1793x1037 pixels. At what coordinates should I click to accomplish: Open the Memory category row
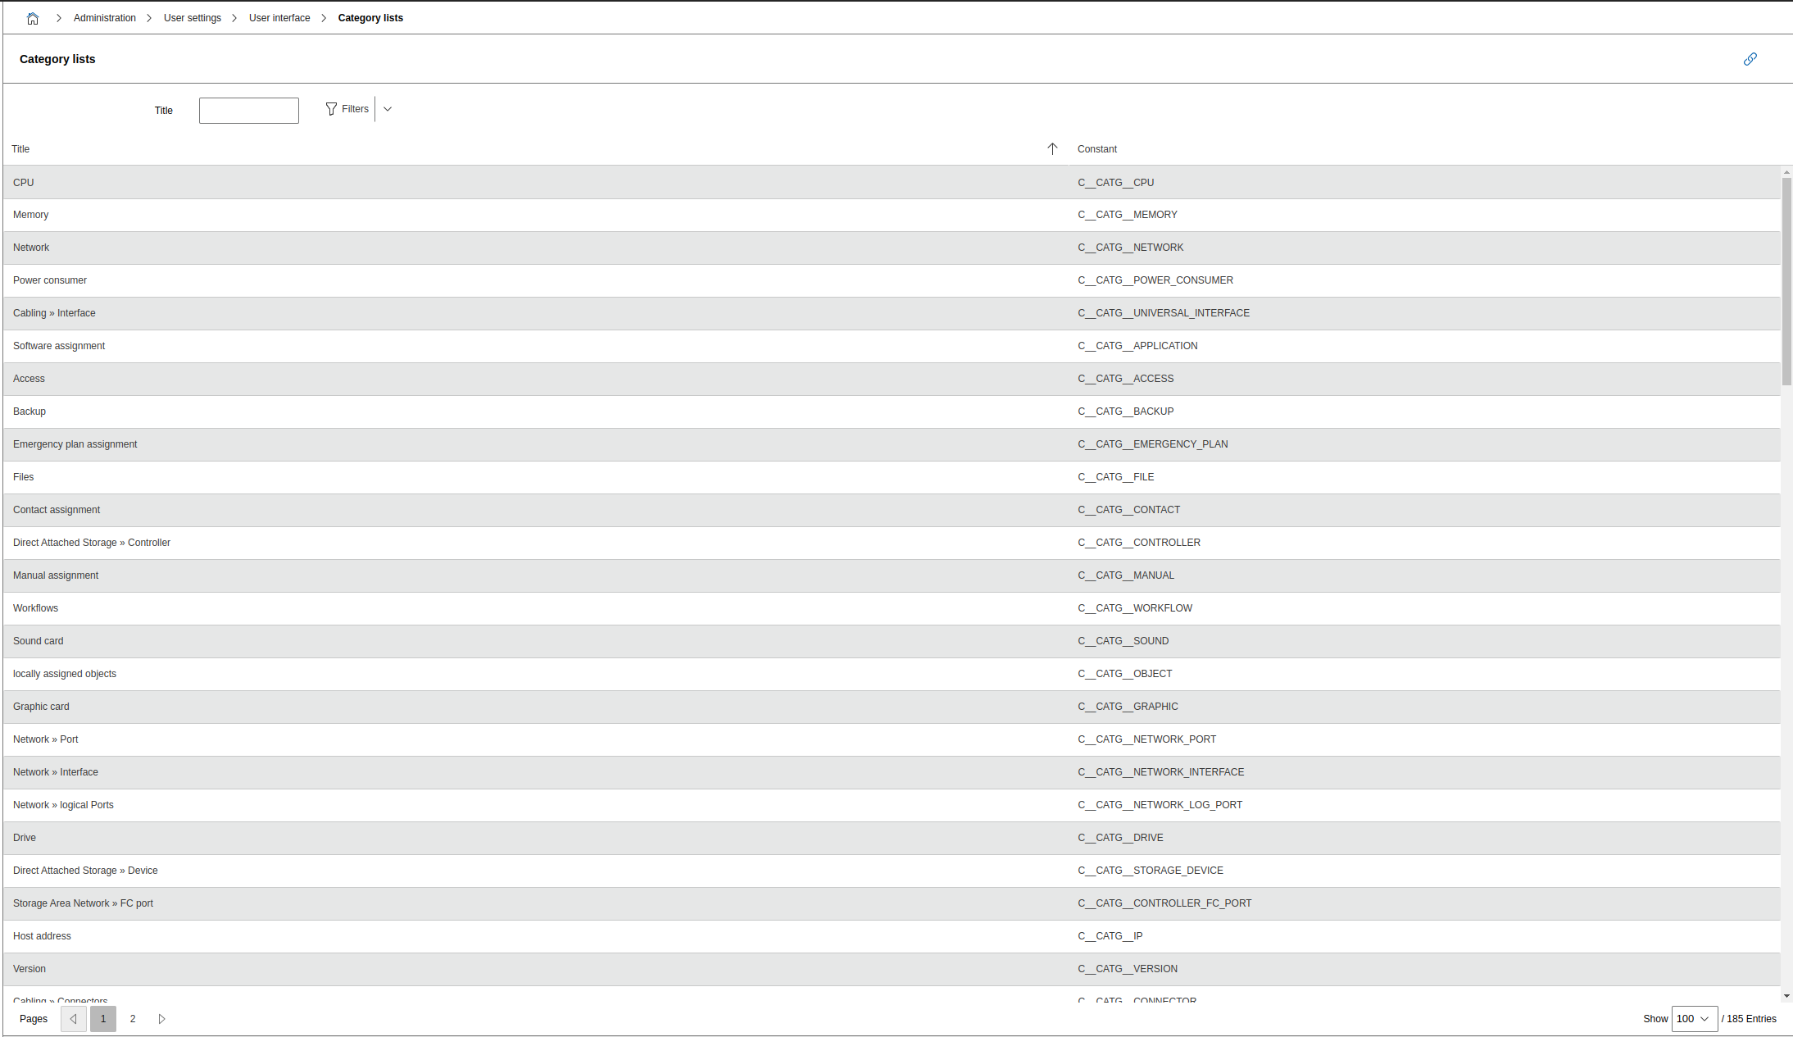(x=892, y=215)
